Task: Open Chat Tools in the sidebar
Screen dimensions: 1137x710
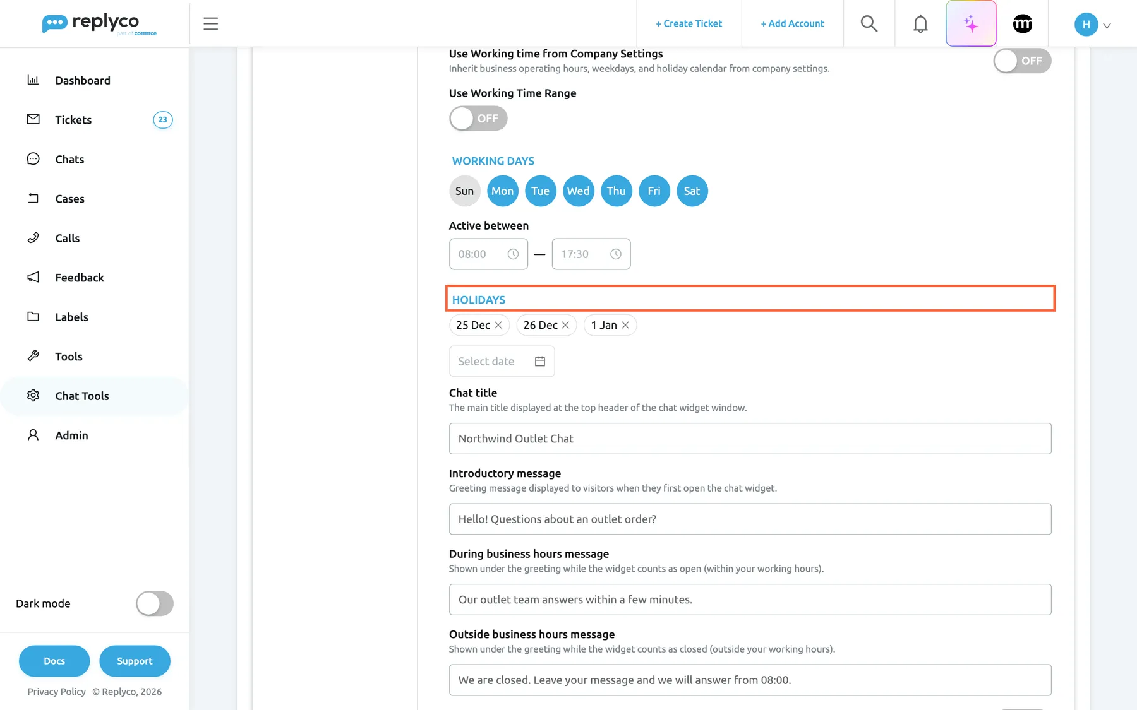Action: 95,396
